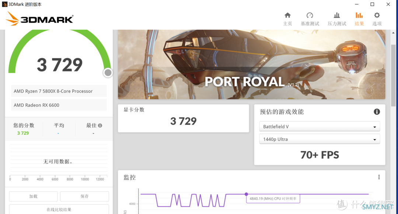Maximize the 3DMark window

point(372,4)
